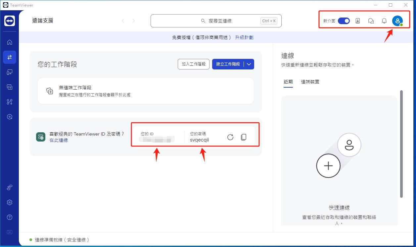Click the bottom-most sidebar panel icon

coord(10,232)
